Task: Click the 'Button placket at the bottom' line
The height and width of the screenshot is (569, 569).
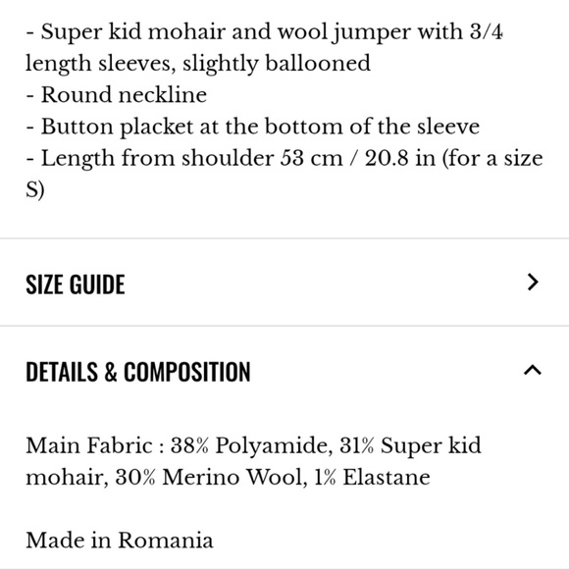Action: [253, 127]
